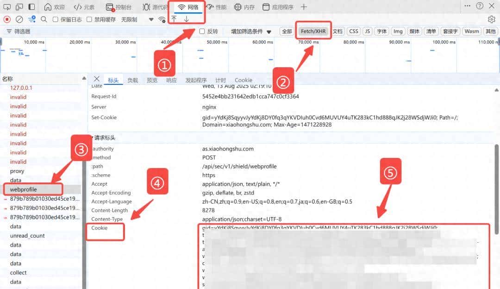Open the Sources (源代码) tab
Image resolution: width=500 pixels, height=289 pixels.
[155, 7]
